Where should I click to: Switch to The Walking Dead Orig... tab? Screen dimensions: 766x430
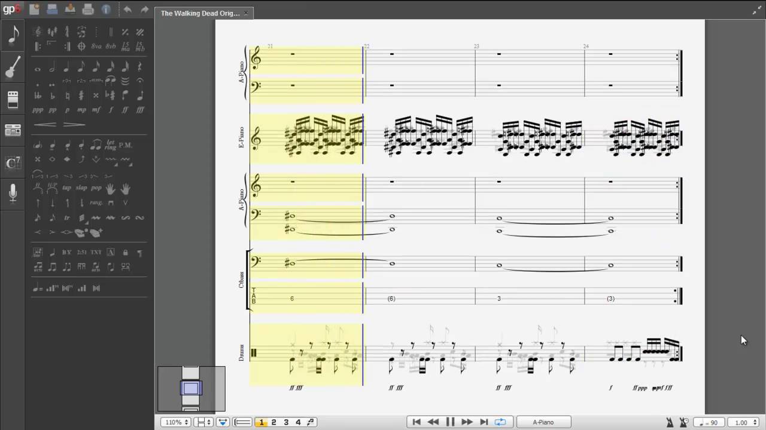(200, 13)
